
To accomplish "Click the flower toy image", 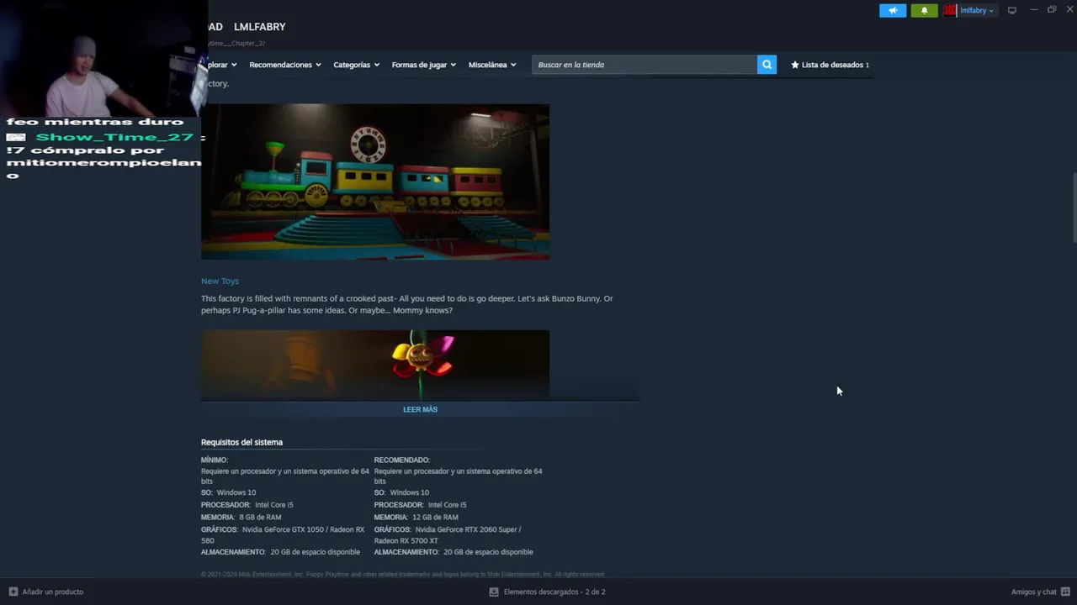I will [x=375, y=364].
